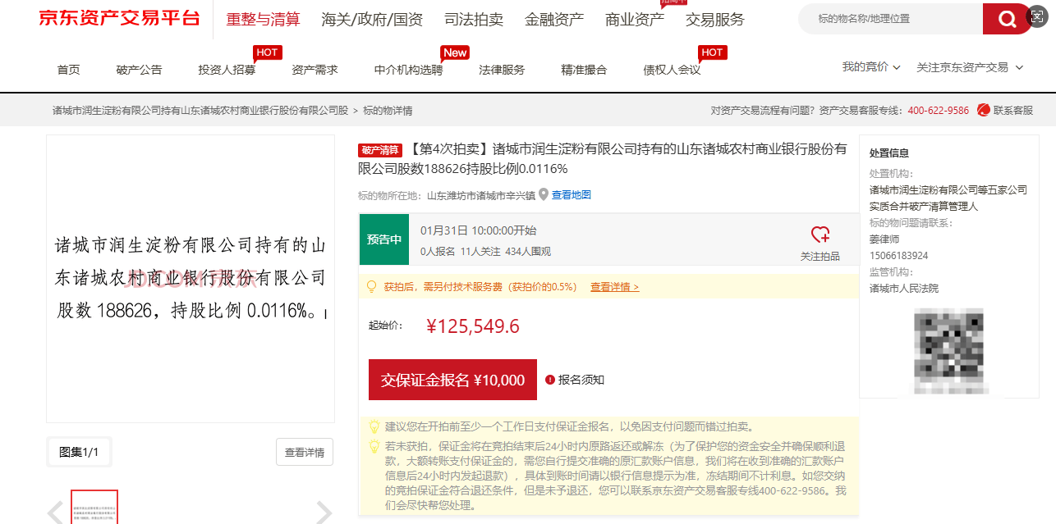1056x524 pixels.
Task: Click the 查看详情 button under image
Action: [x=304, y=452]
